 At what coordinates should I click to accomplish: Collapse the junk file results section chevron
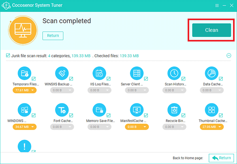click(229, 56)
